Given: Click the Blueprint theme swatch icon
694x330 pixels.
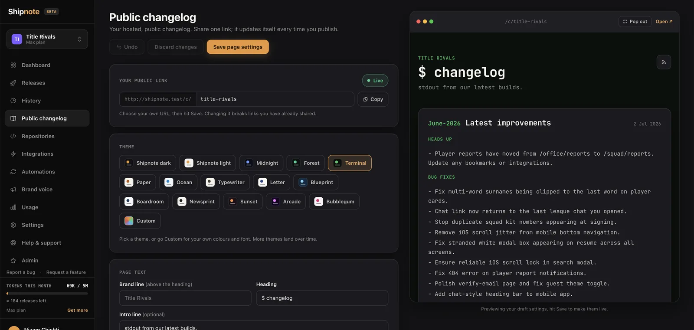Looking at the screenshot, I should 303,183.
